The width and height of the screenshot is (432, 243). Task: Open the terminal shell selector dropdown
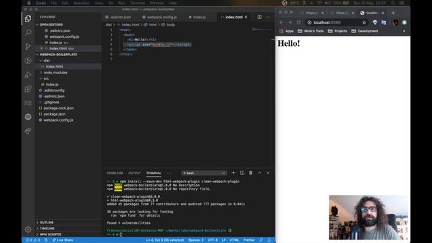204,173
